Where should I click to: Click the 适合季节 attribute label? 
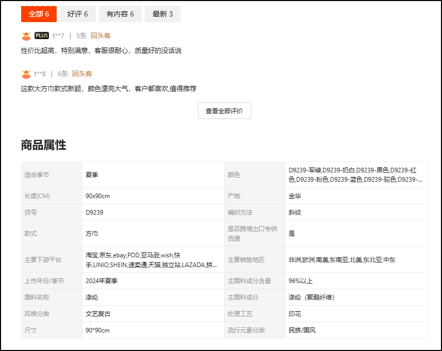click(x=37, y=175)
